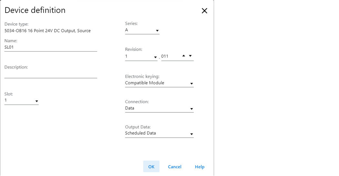The width and height of the screenshot is (339, 176).
Task: Click the major Revision dropdown arrow
Action: pos(155,57)
